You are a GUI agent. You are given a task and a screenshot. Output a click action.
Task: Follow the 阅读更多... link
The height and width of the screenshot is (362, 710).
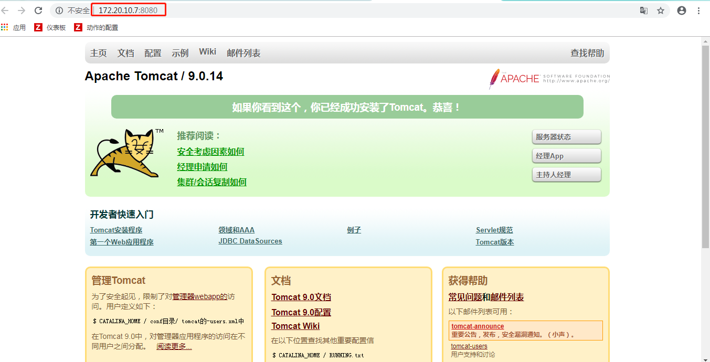tap(174, 346)
